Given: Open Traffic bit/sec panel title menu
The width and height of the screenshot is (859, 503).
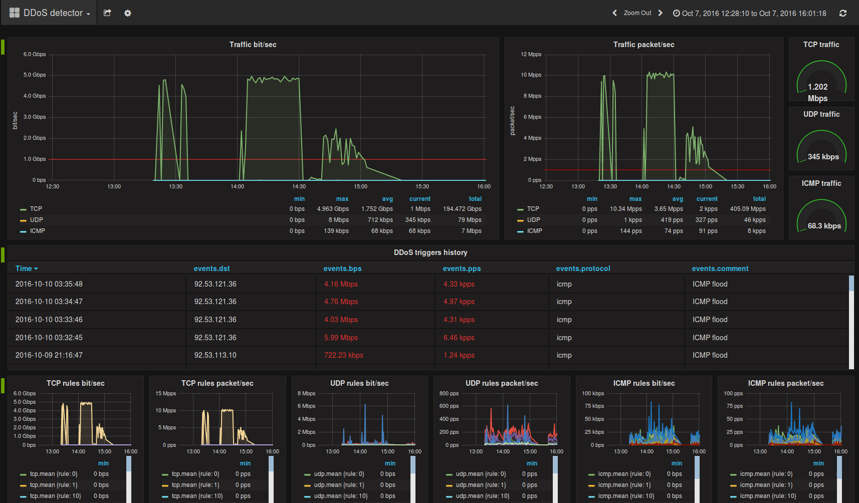Looking at the screenshot, I should pyautogui.click(x=253, y=45).
